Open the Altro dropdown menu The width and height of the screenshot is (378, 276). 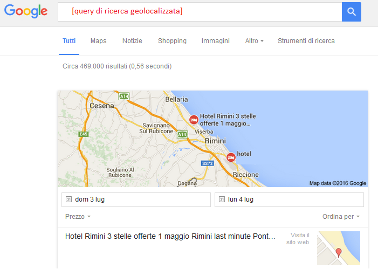[x=254, y=41]
